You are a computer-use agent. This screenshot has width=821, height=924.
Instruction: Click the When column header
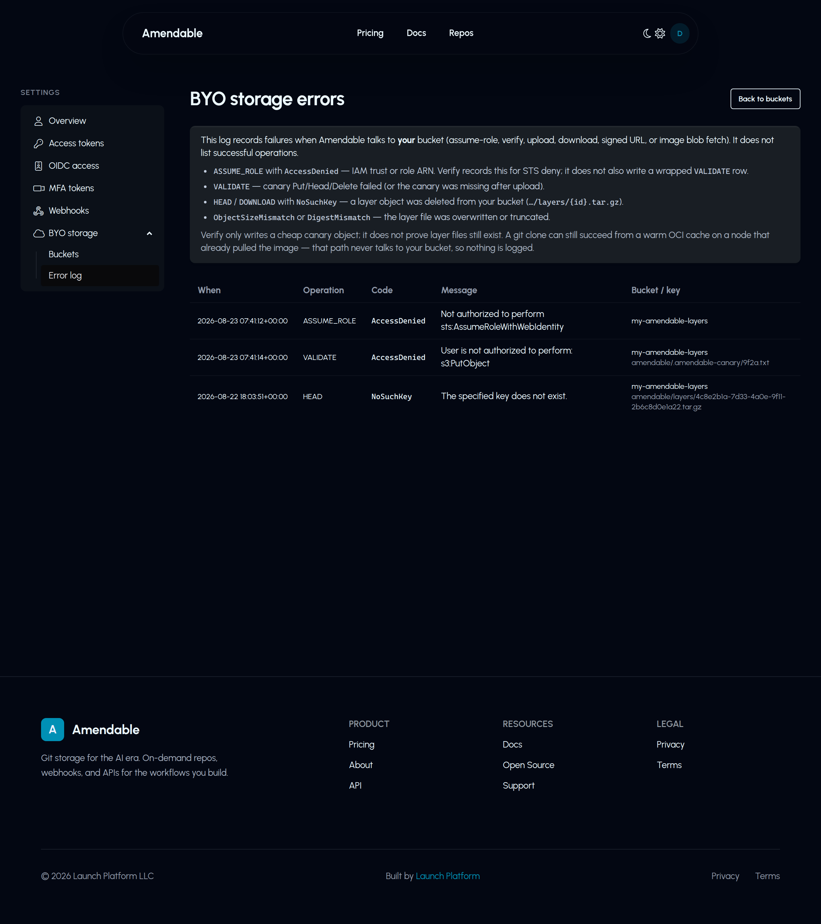pyautogui.click(x=209, y=290)
